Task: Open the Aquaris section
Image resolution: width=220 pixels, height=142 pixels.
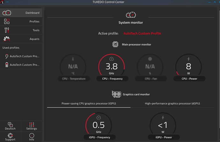Action: (21, 39)
